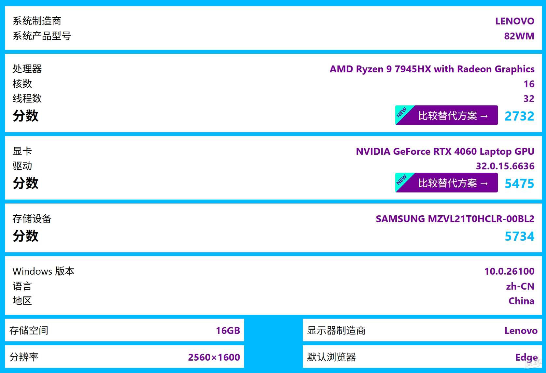Click the 默认浏览器 label
The width and height of the screenshot is (546, 373).
[331, 357]
